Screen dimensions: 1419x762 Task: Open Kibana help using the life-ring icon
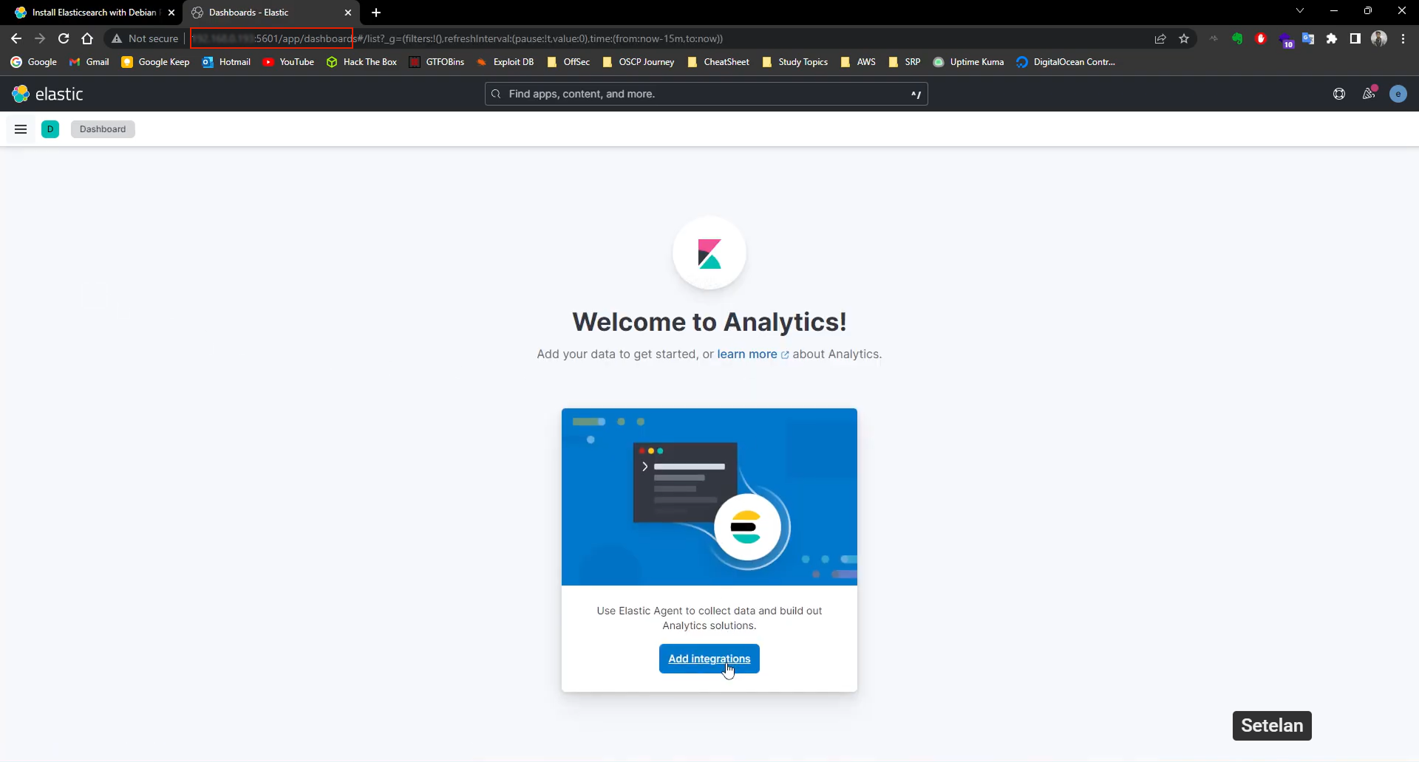click(x=1340, y=94)
